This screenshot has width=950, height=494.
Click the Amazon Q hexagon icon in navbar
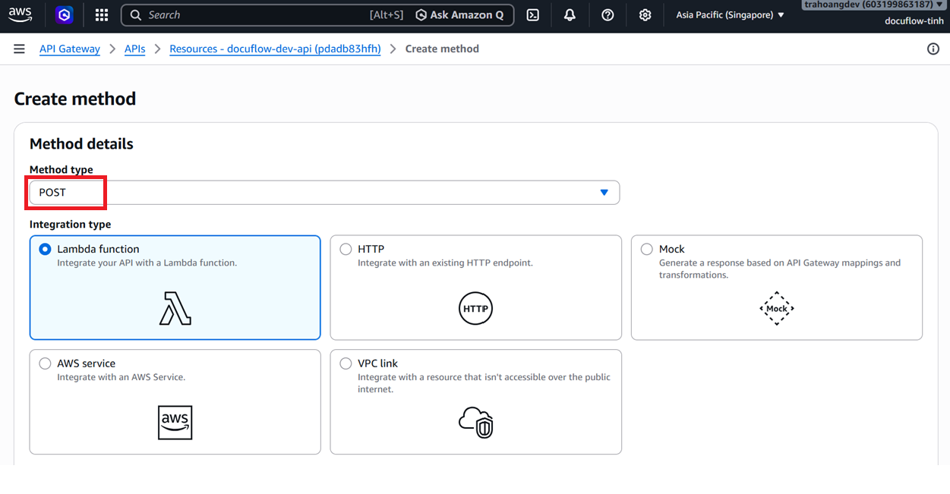coord(65,14)
